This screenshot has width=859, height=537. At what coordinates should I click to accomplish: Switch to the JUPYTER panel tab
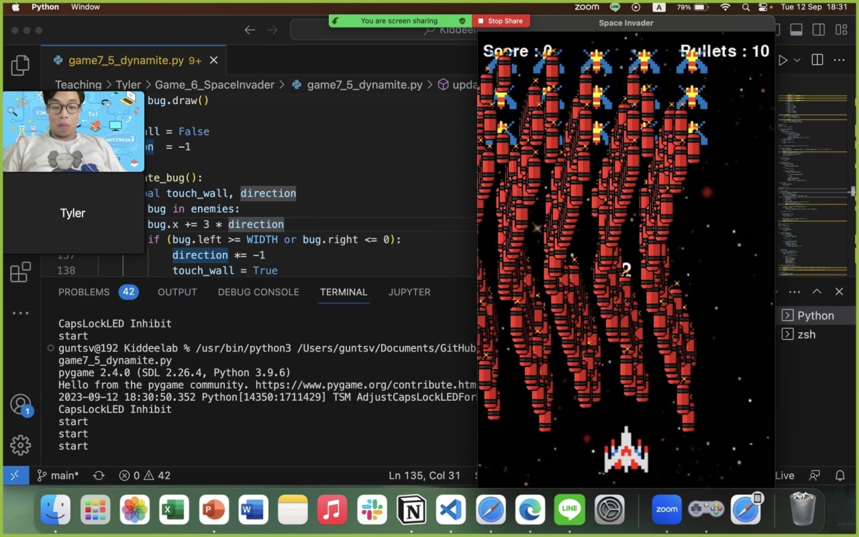pos(409,292)
